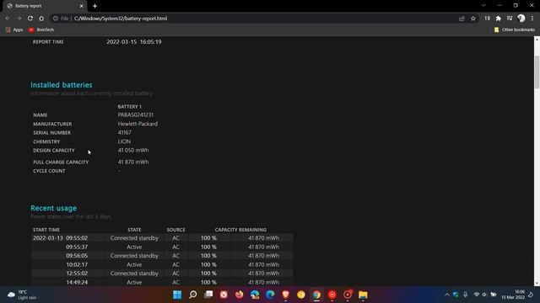Screen dimensions: 540x303
Task: Click the BATTERY 1 column header
Action: pos(129,107)
